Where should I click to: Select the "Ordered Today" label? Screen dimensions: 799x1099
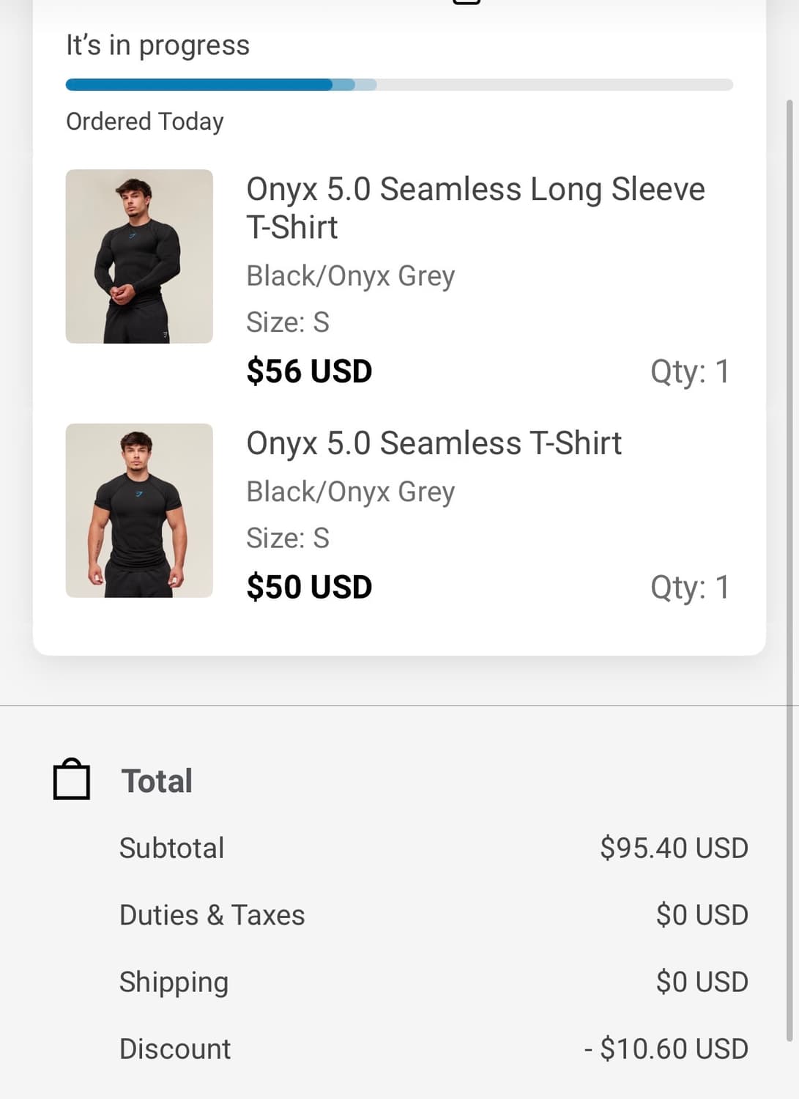pyautogui.click(x=145, y=122)
